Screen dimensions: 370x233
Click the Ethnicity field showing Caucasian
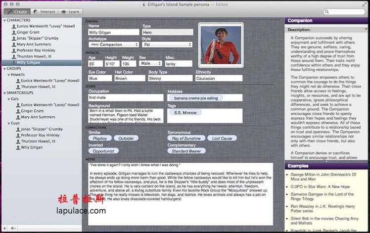click(219, 78)
